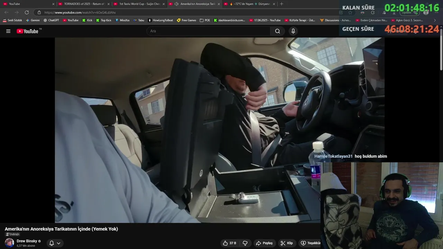The image size is (443, 249).
Task: Switch to the first YouTube tab
Action: [28, 4]
